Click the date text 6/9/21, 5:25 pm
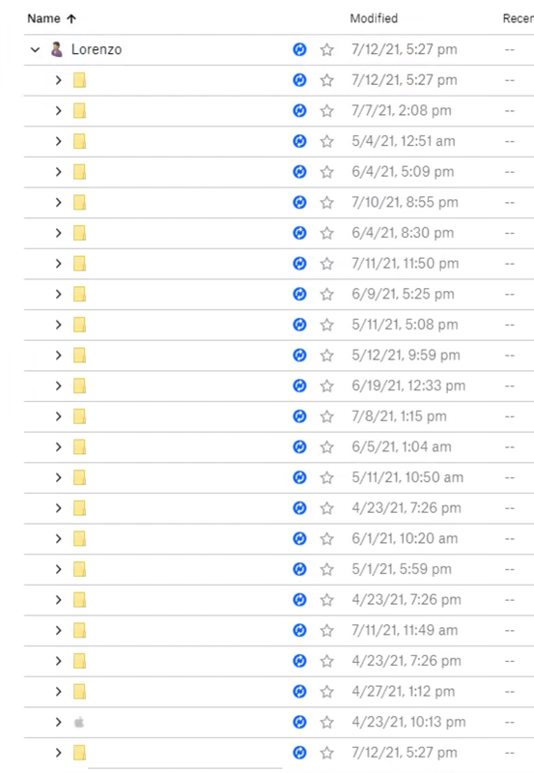Viewport: 534px width, 773px height. tap(403, 294)
